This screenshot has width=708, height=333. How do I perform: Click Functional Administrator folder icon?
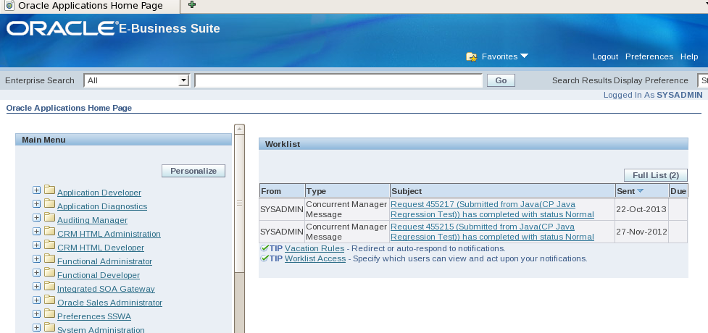(x=49, y=258)
